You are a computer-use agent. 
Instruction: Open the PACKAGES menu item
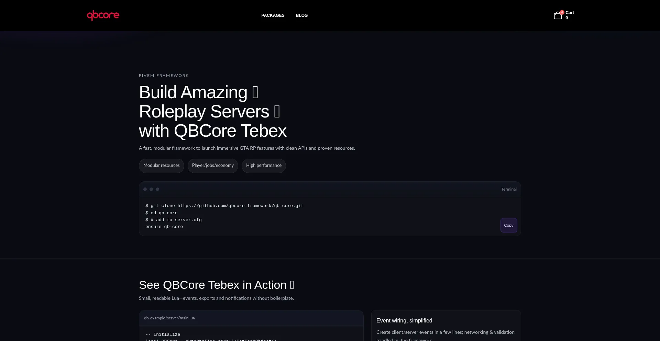tap(273, 15)
